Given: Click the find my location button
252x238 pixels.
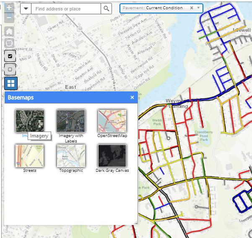Looking at the screenshot, I should tap(9, 43).
